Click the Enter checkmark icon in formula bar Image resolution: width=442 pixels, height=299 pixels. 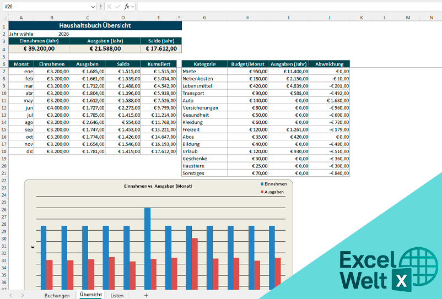tap(117, 6)
